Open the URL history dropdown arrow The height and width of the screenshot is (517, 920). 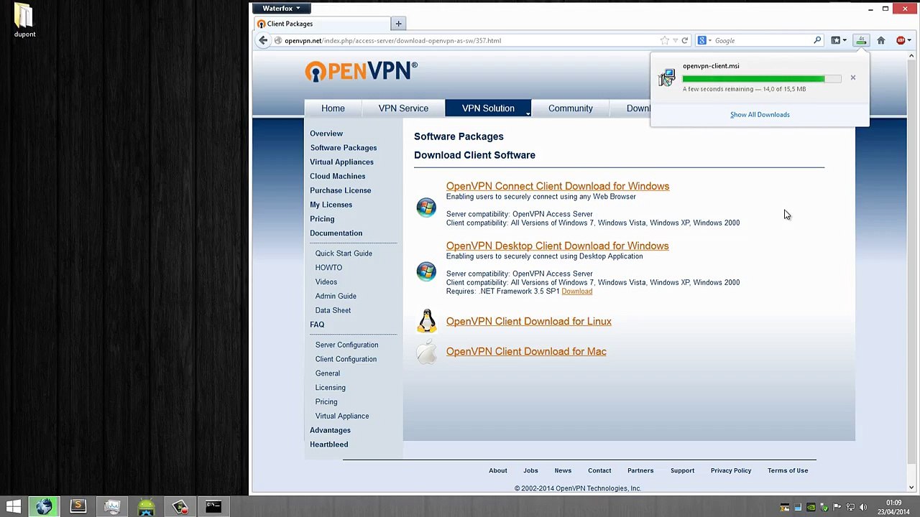pos(675,40)
